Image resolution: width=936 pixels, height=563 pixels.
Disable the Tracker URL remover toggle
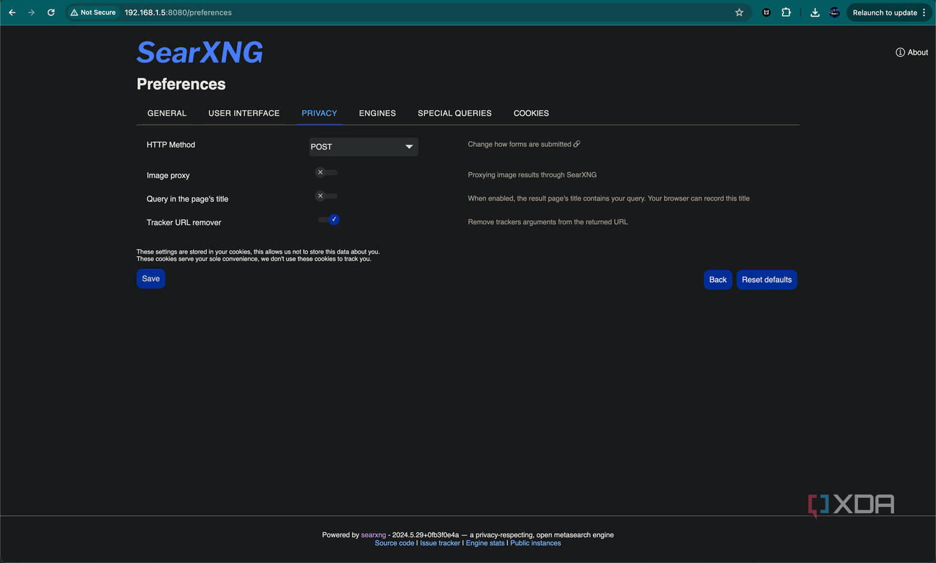click(329, 219)
